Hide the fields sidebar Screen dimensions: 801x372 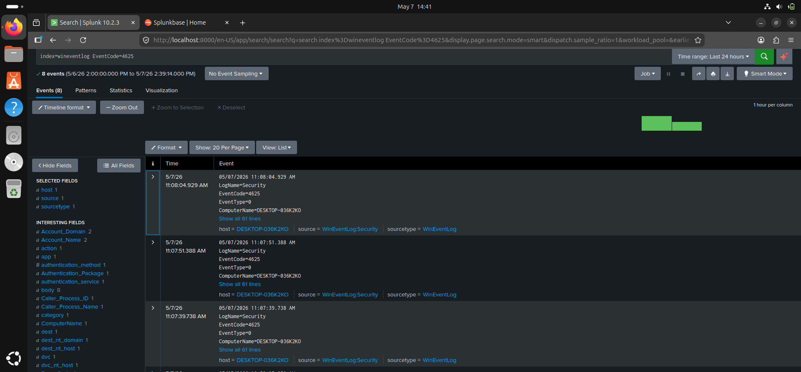[55, 166]
